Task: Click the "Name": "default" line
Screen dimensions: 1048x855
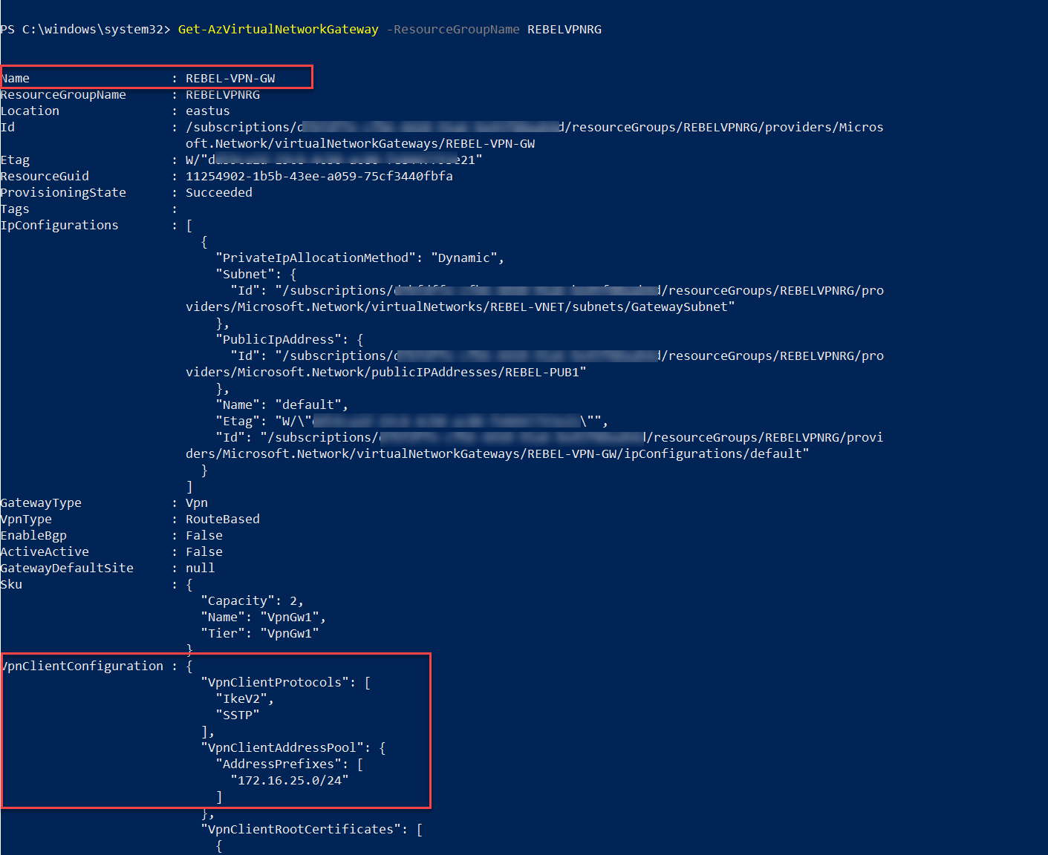Action: coord(282,405)
